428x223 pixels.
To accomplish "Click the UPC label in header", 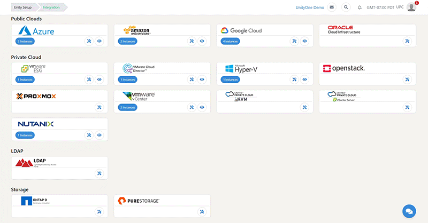I will 400,7.
